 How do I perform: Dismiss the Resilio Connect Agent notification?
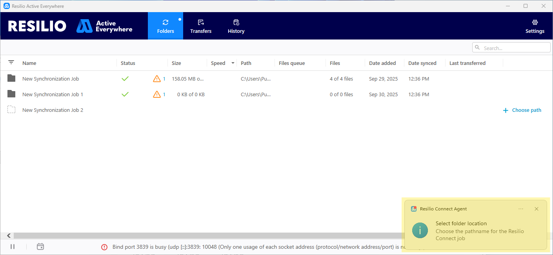537,209
